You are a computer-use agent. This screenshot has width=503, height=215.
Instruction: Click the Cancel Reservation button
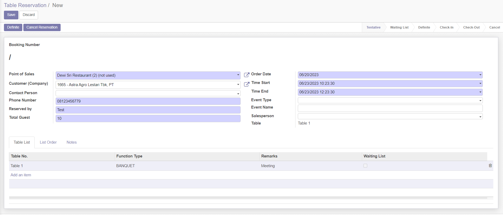point(42,27)
